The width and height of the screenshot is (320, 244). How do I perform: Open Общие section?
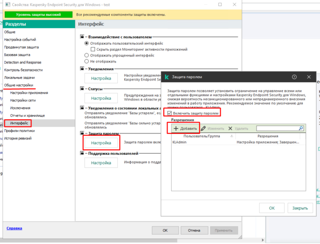coord(10,32)
